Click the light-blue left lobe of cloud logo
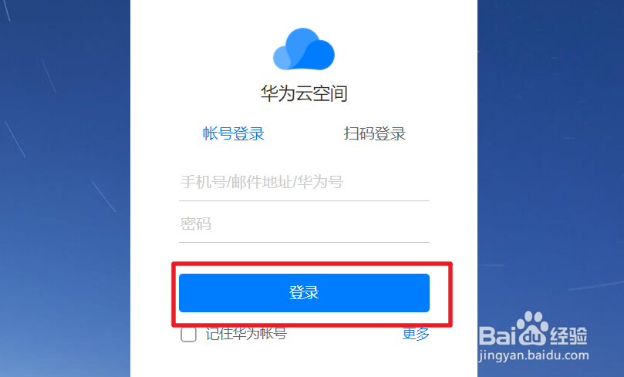 coord(281,59)
